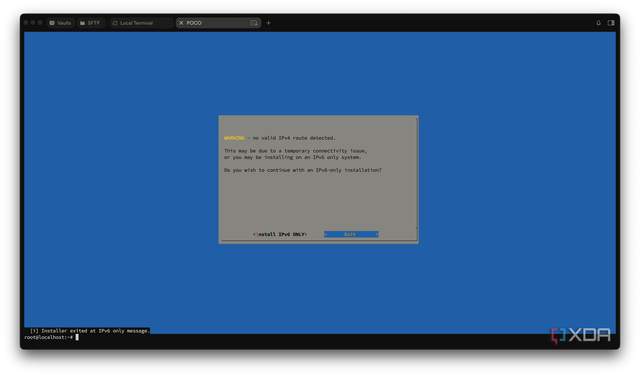The height and width of the screenshot is (376, 640).
Task: Click the Local Terminal tab icon
Action: coord(115,23)
